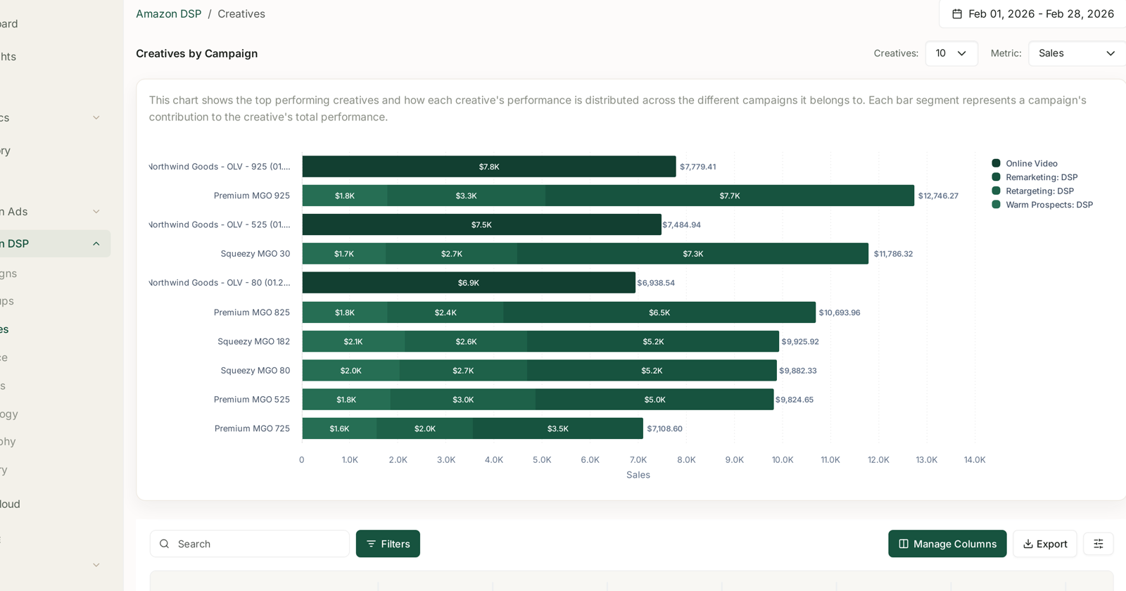Open the Metric dropdown showing Sales

[1077, 53]
